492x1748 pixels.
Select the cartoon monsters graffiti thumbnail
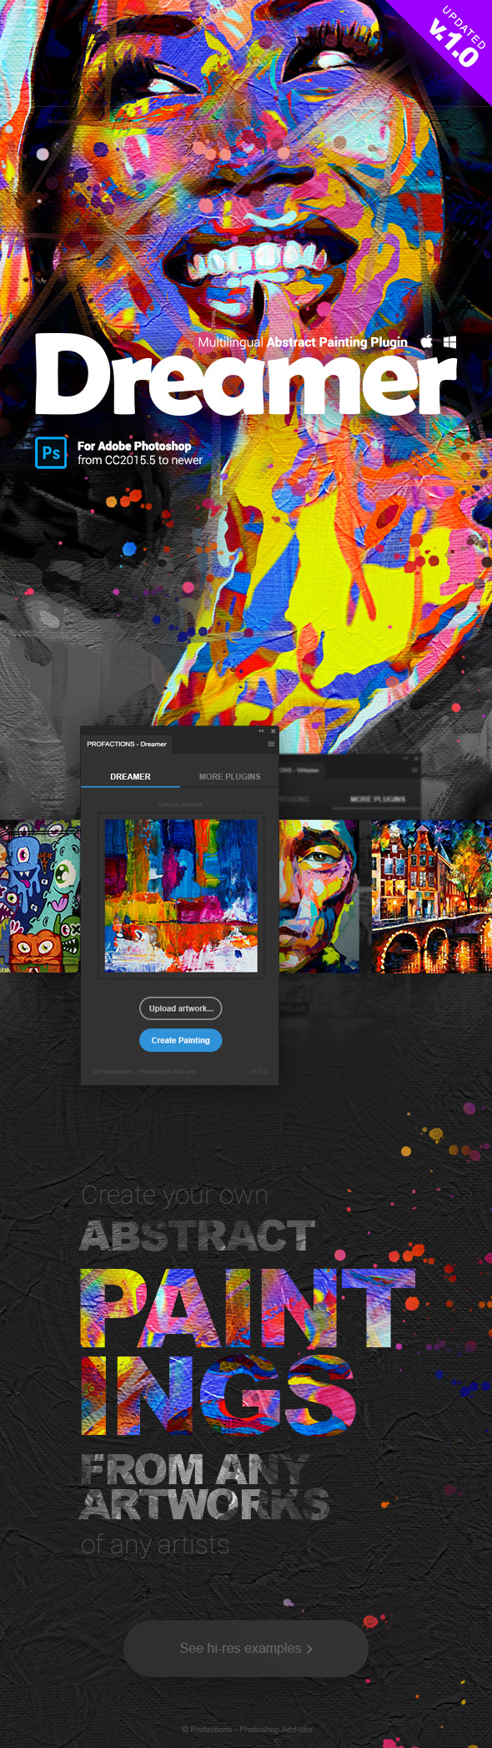[40, 896]
